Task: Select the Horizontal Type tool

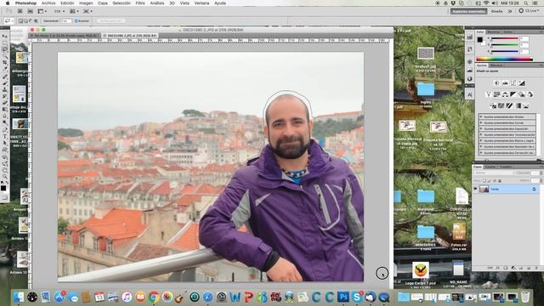Action: 5,136
